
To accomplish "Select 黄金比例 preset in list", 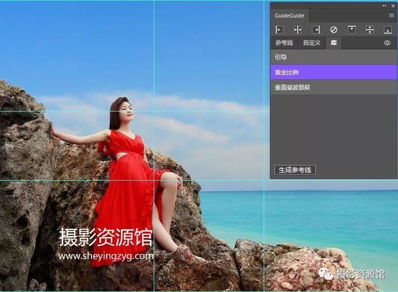I will [x=333, y=72].
